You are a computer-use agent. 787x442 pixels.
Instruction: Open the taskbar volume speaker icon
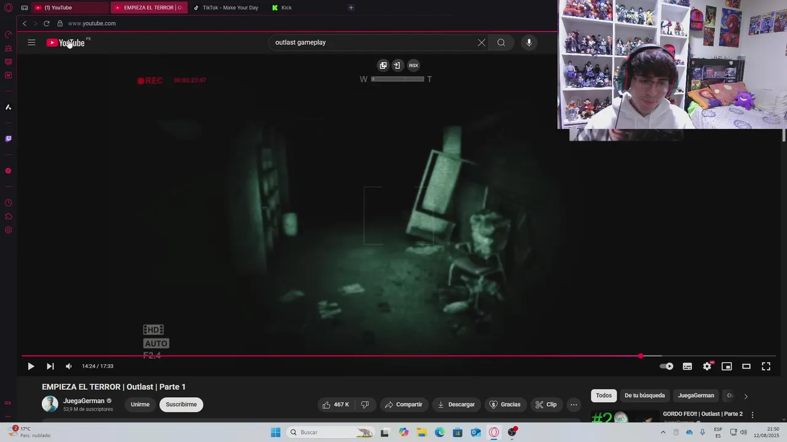click(743, 432)
